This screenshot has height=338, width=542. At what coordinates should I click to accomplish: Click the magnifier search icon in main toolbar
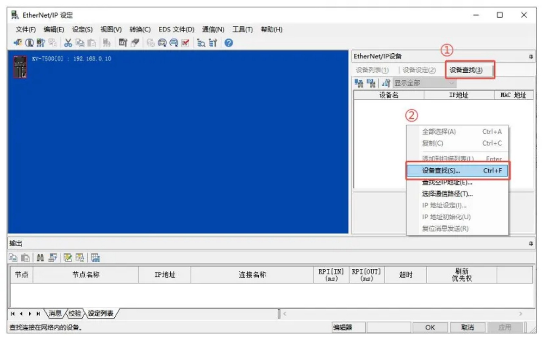[202, 43]
